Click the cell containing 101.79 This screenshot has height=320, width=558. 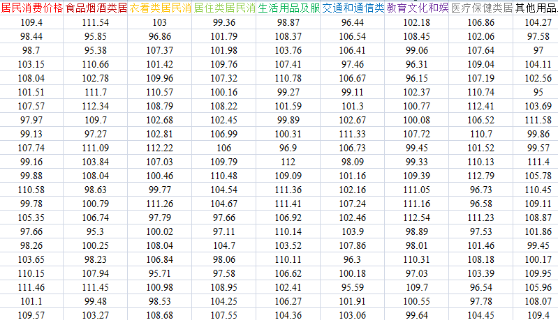[224, 36]
